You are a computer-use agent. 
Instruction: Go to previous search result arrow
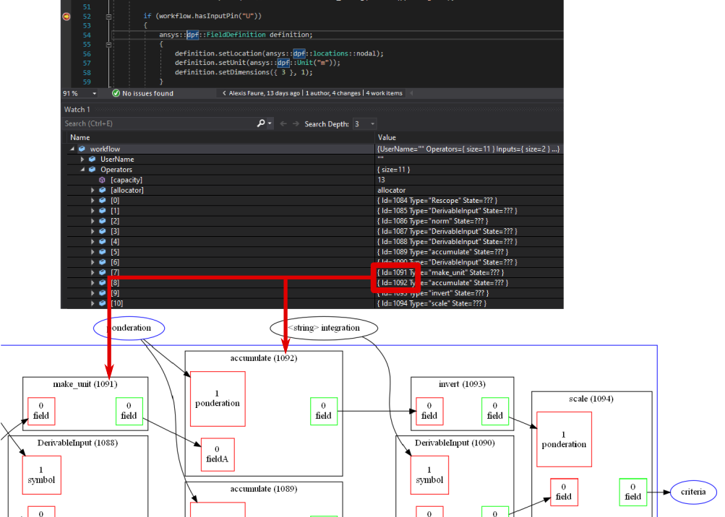pyautogui.click(x=283, y=123)
